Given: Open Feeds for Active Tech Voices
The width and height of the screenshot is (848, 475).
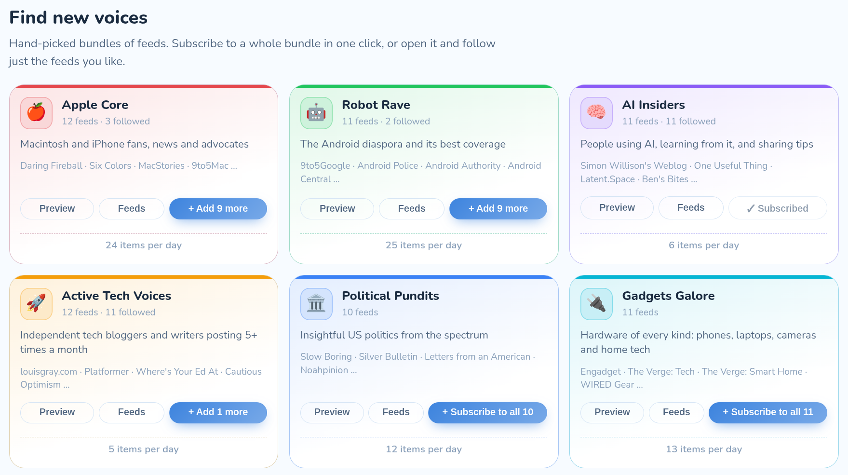Looking at the screenshot, I should pos(132,412).
